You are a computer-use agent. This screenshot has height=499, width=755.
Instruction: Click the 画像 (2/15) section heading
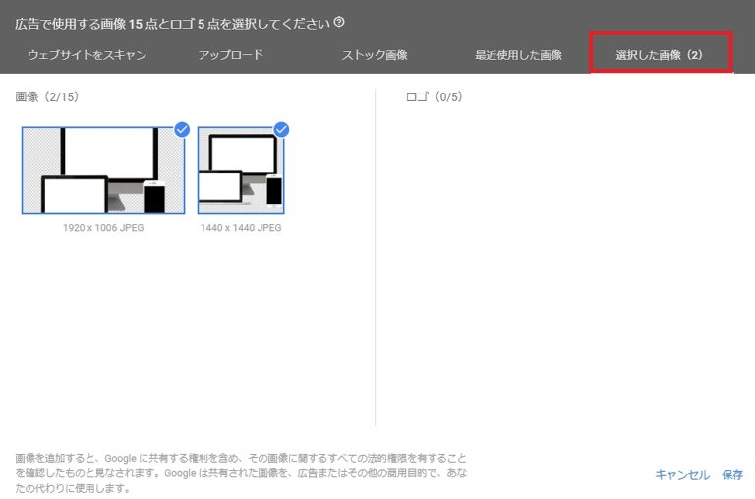click(47, 97)
